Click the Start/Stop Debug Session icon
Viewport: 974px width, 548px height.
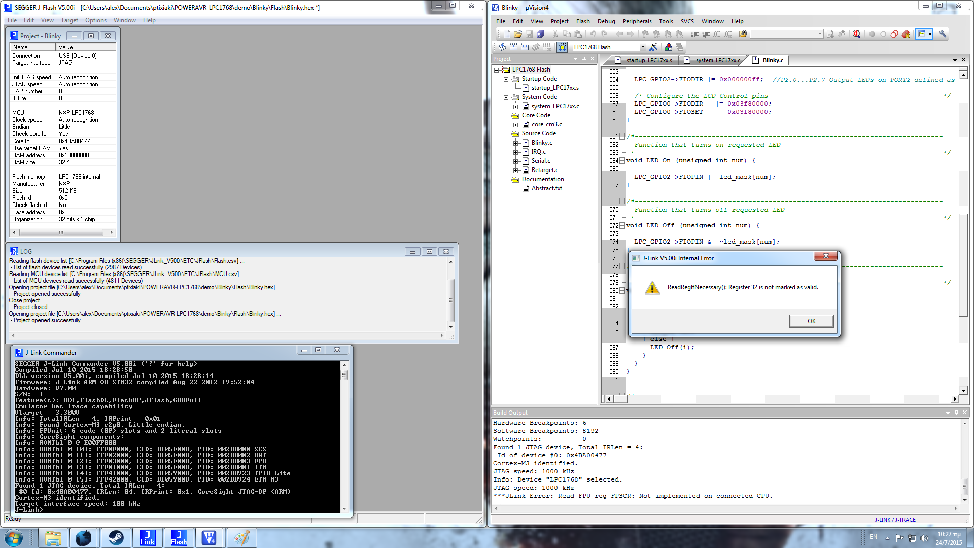pyautogui.click(x=856, y=34)
